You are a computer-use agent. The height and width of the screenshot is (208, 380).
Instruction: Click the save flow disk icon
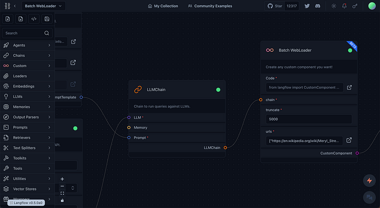(x=47, y=19)
